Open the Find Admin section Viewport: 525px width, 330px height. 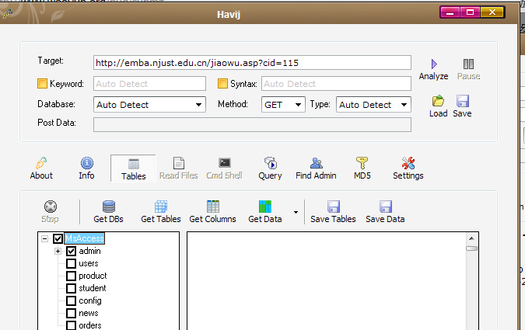(x=316, y=168)
